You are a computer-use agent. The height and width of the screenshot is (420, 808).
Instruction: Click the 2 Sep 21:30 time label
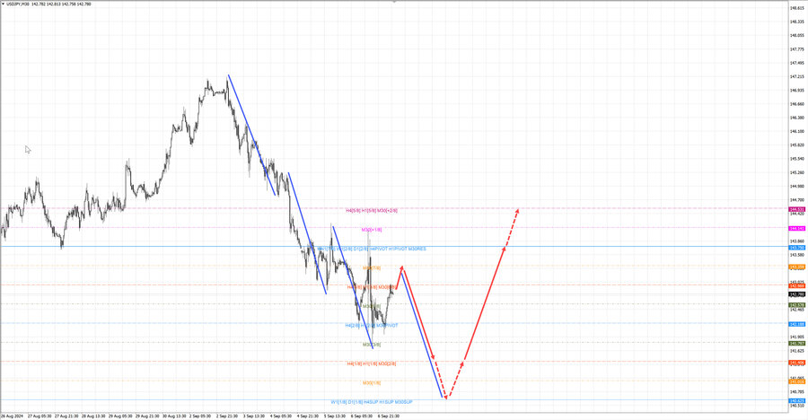[x=227, y=416]
